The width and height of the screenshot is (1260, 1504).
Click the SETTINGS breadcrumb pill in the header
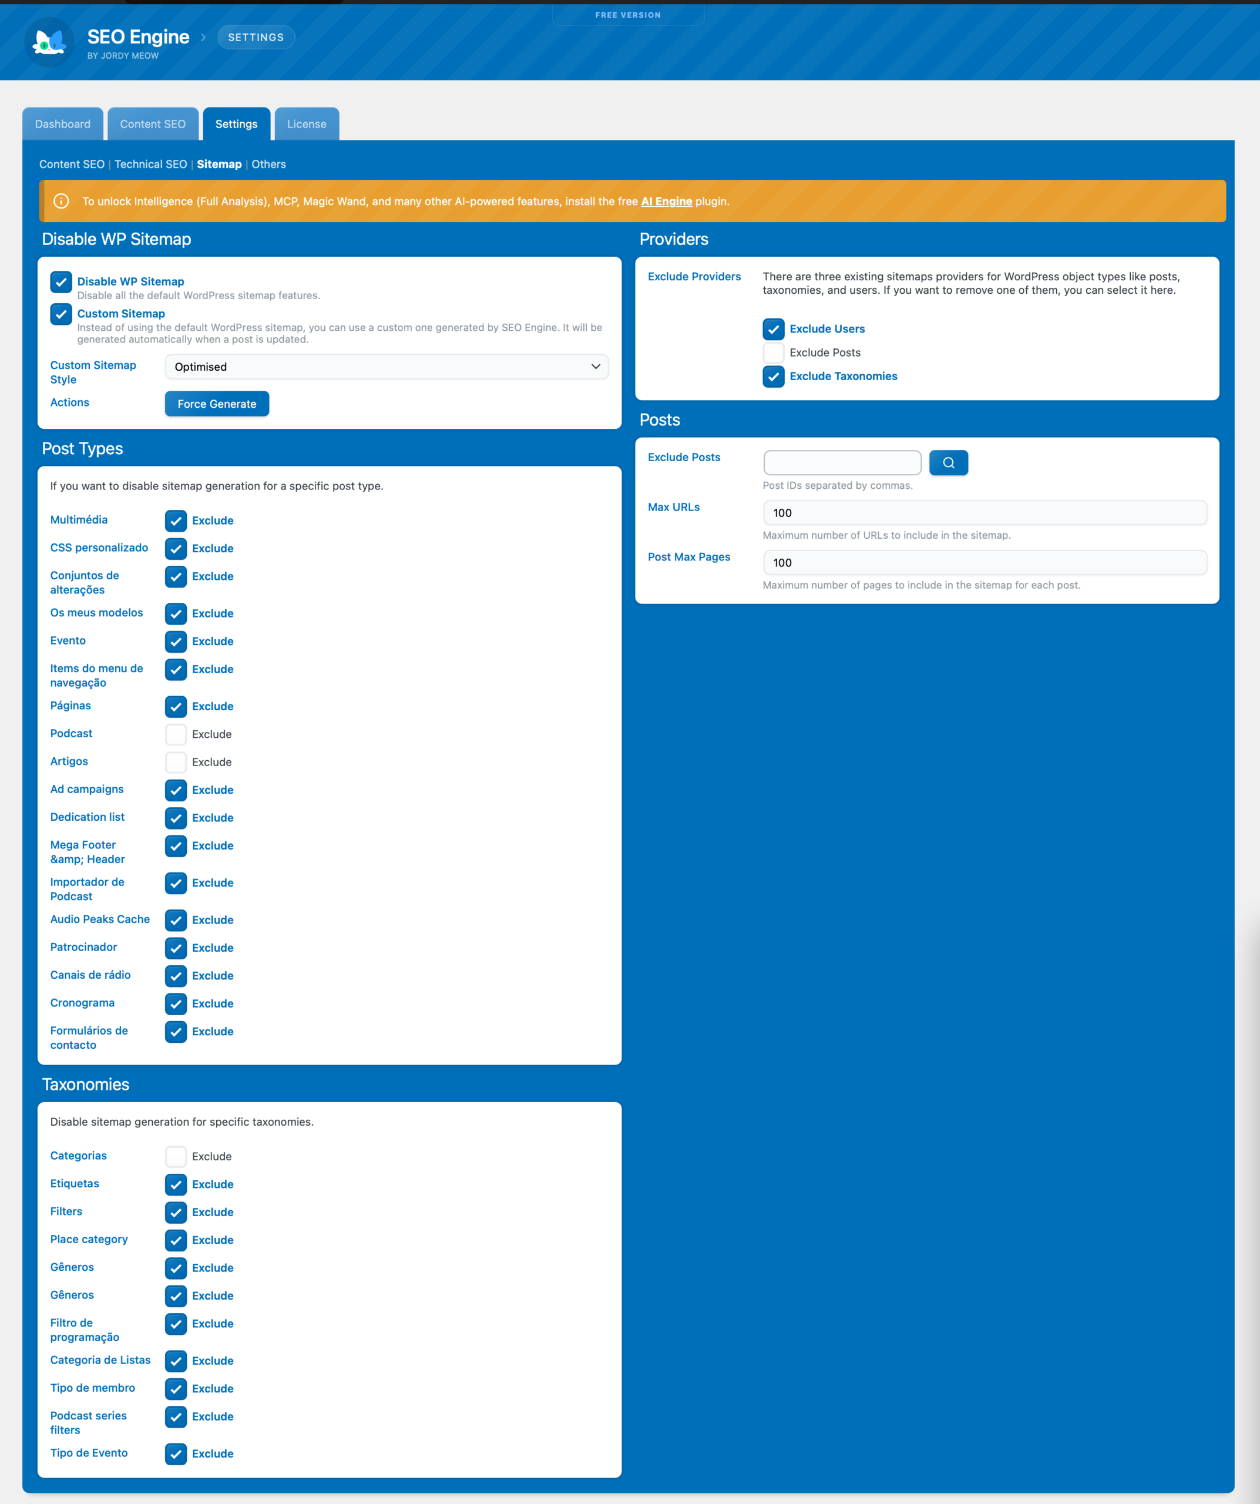point(256,37)
